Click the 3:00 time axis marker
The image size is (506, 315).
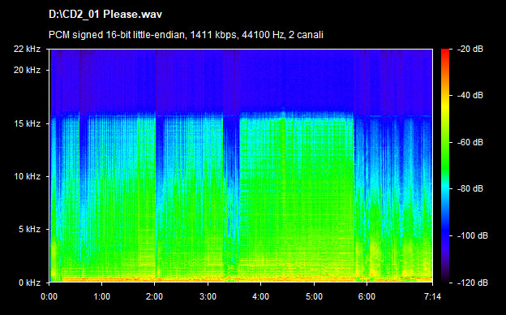click(x=208, y=296)
